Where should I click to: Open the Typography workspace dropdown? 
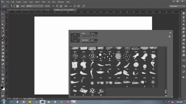177,6
